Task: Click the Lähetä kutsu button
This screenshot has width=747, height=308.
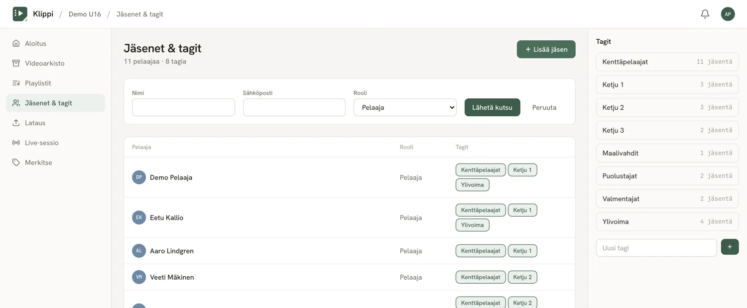Action: click(x=493, y=107)
